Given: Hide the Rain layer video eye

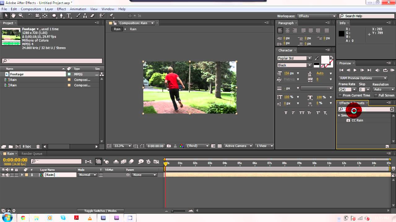Looking at the screenshot, I should [3, 175].
